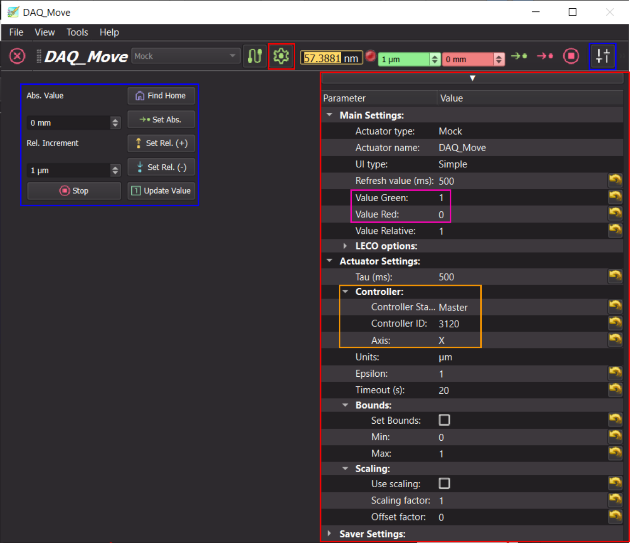The width and height of the screenshot is (630, 543).
Task: Click the Rel. Increment 1 µm field
Action: (x=73, y=170)
